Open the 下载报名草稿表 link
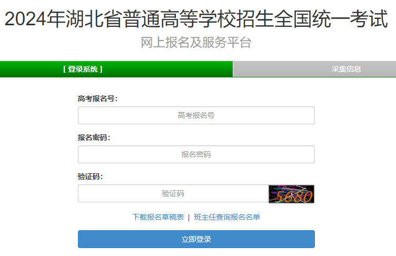This screenshot has width=396, height=256. point(158,217)
